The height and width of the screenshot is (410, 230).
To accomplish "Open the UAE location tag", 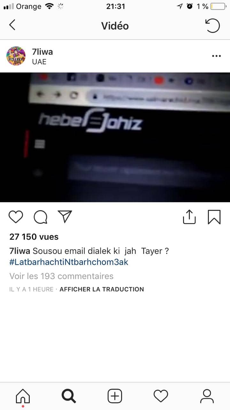I will (x=39, y=62).
